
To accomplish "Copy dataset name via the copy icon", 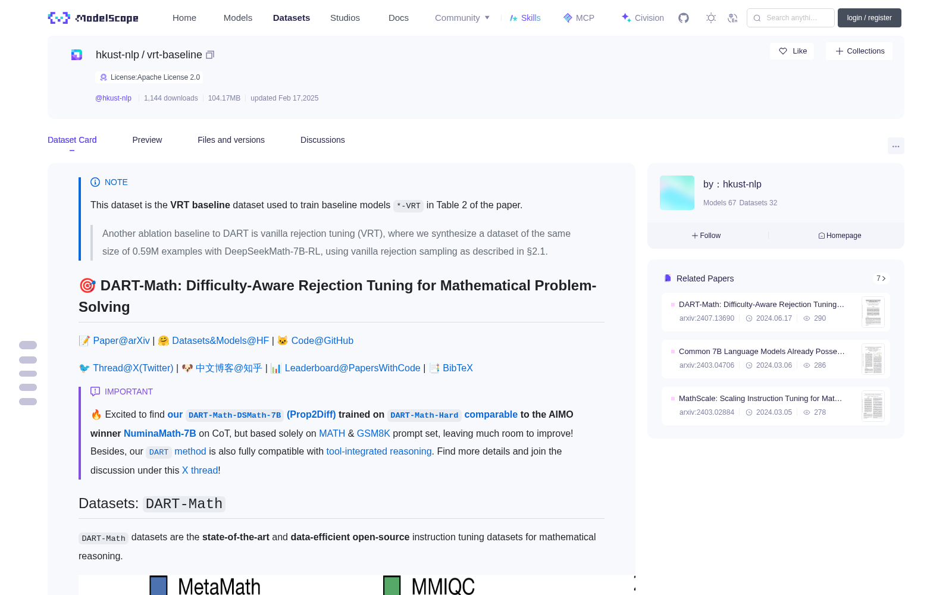I will [x=210, y=55].
